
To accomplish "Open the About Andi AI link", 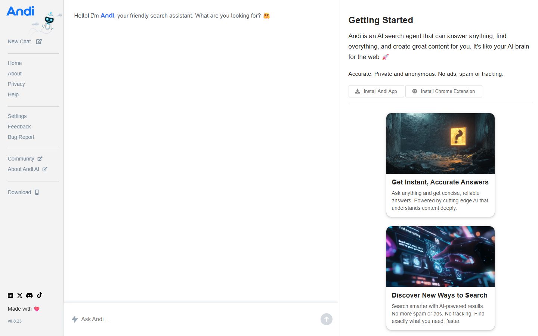I will coord(24,169).
